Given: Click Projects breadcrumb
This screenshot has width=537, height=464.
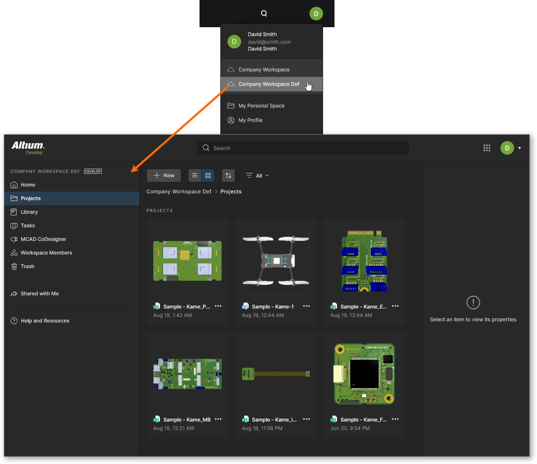Looking at the screenshot, I should coord(231,192).
